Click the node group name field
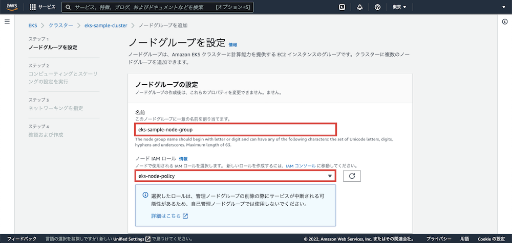 [x=235, y=130]
